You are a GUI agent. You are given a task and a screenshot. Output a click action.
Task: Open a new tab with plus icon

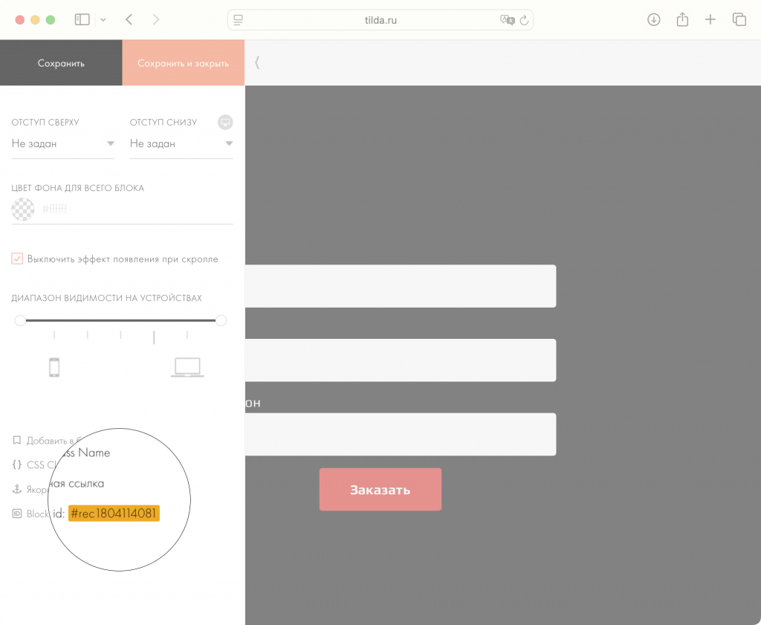pos(710,20)
